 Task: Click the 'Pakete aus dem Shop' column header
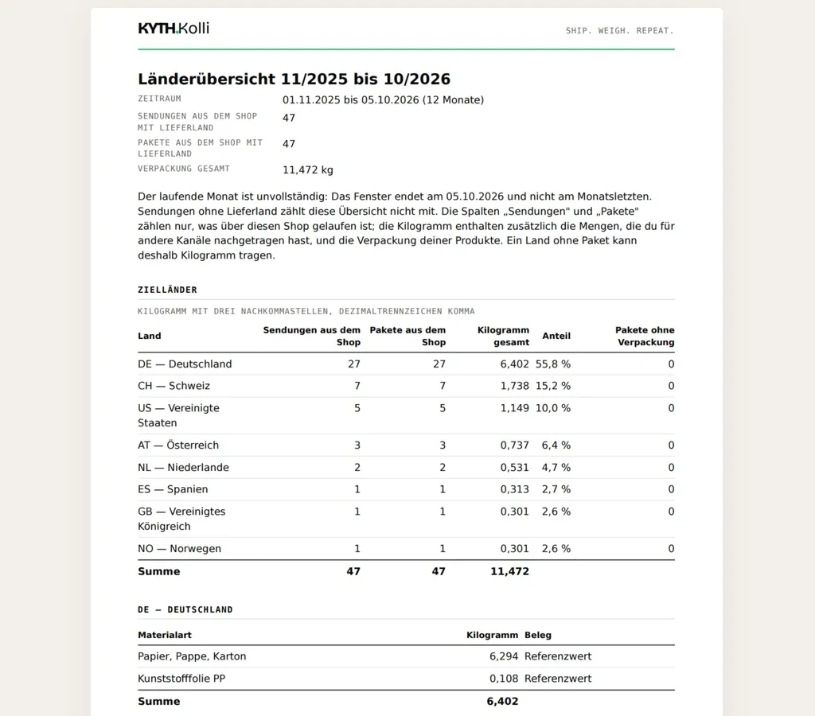(407, 337)
